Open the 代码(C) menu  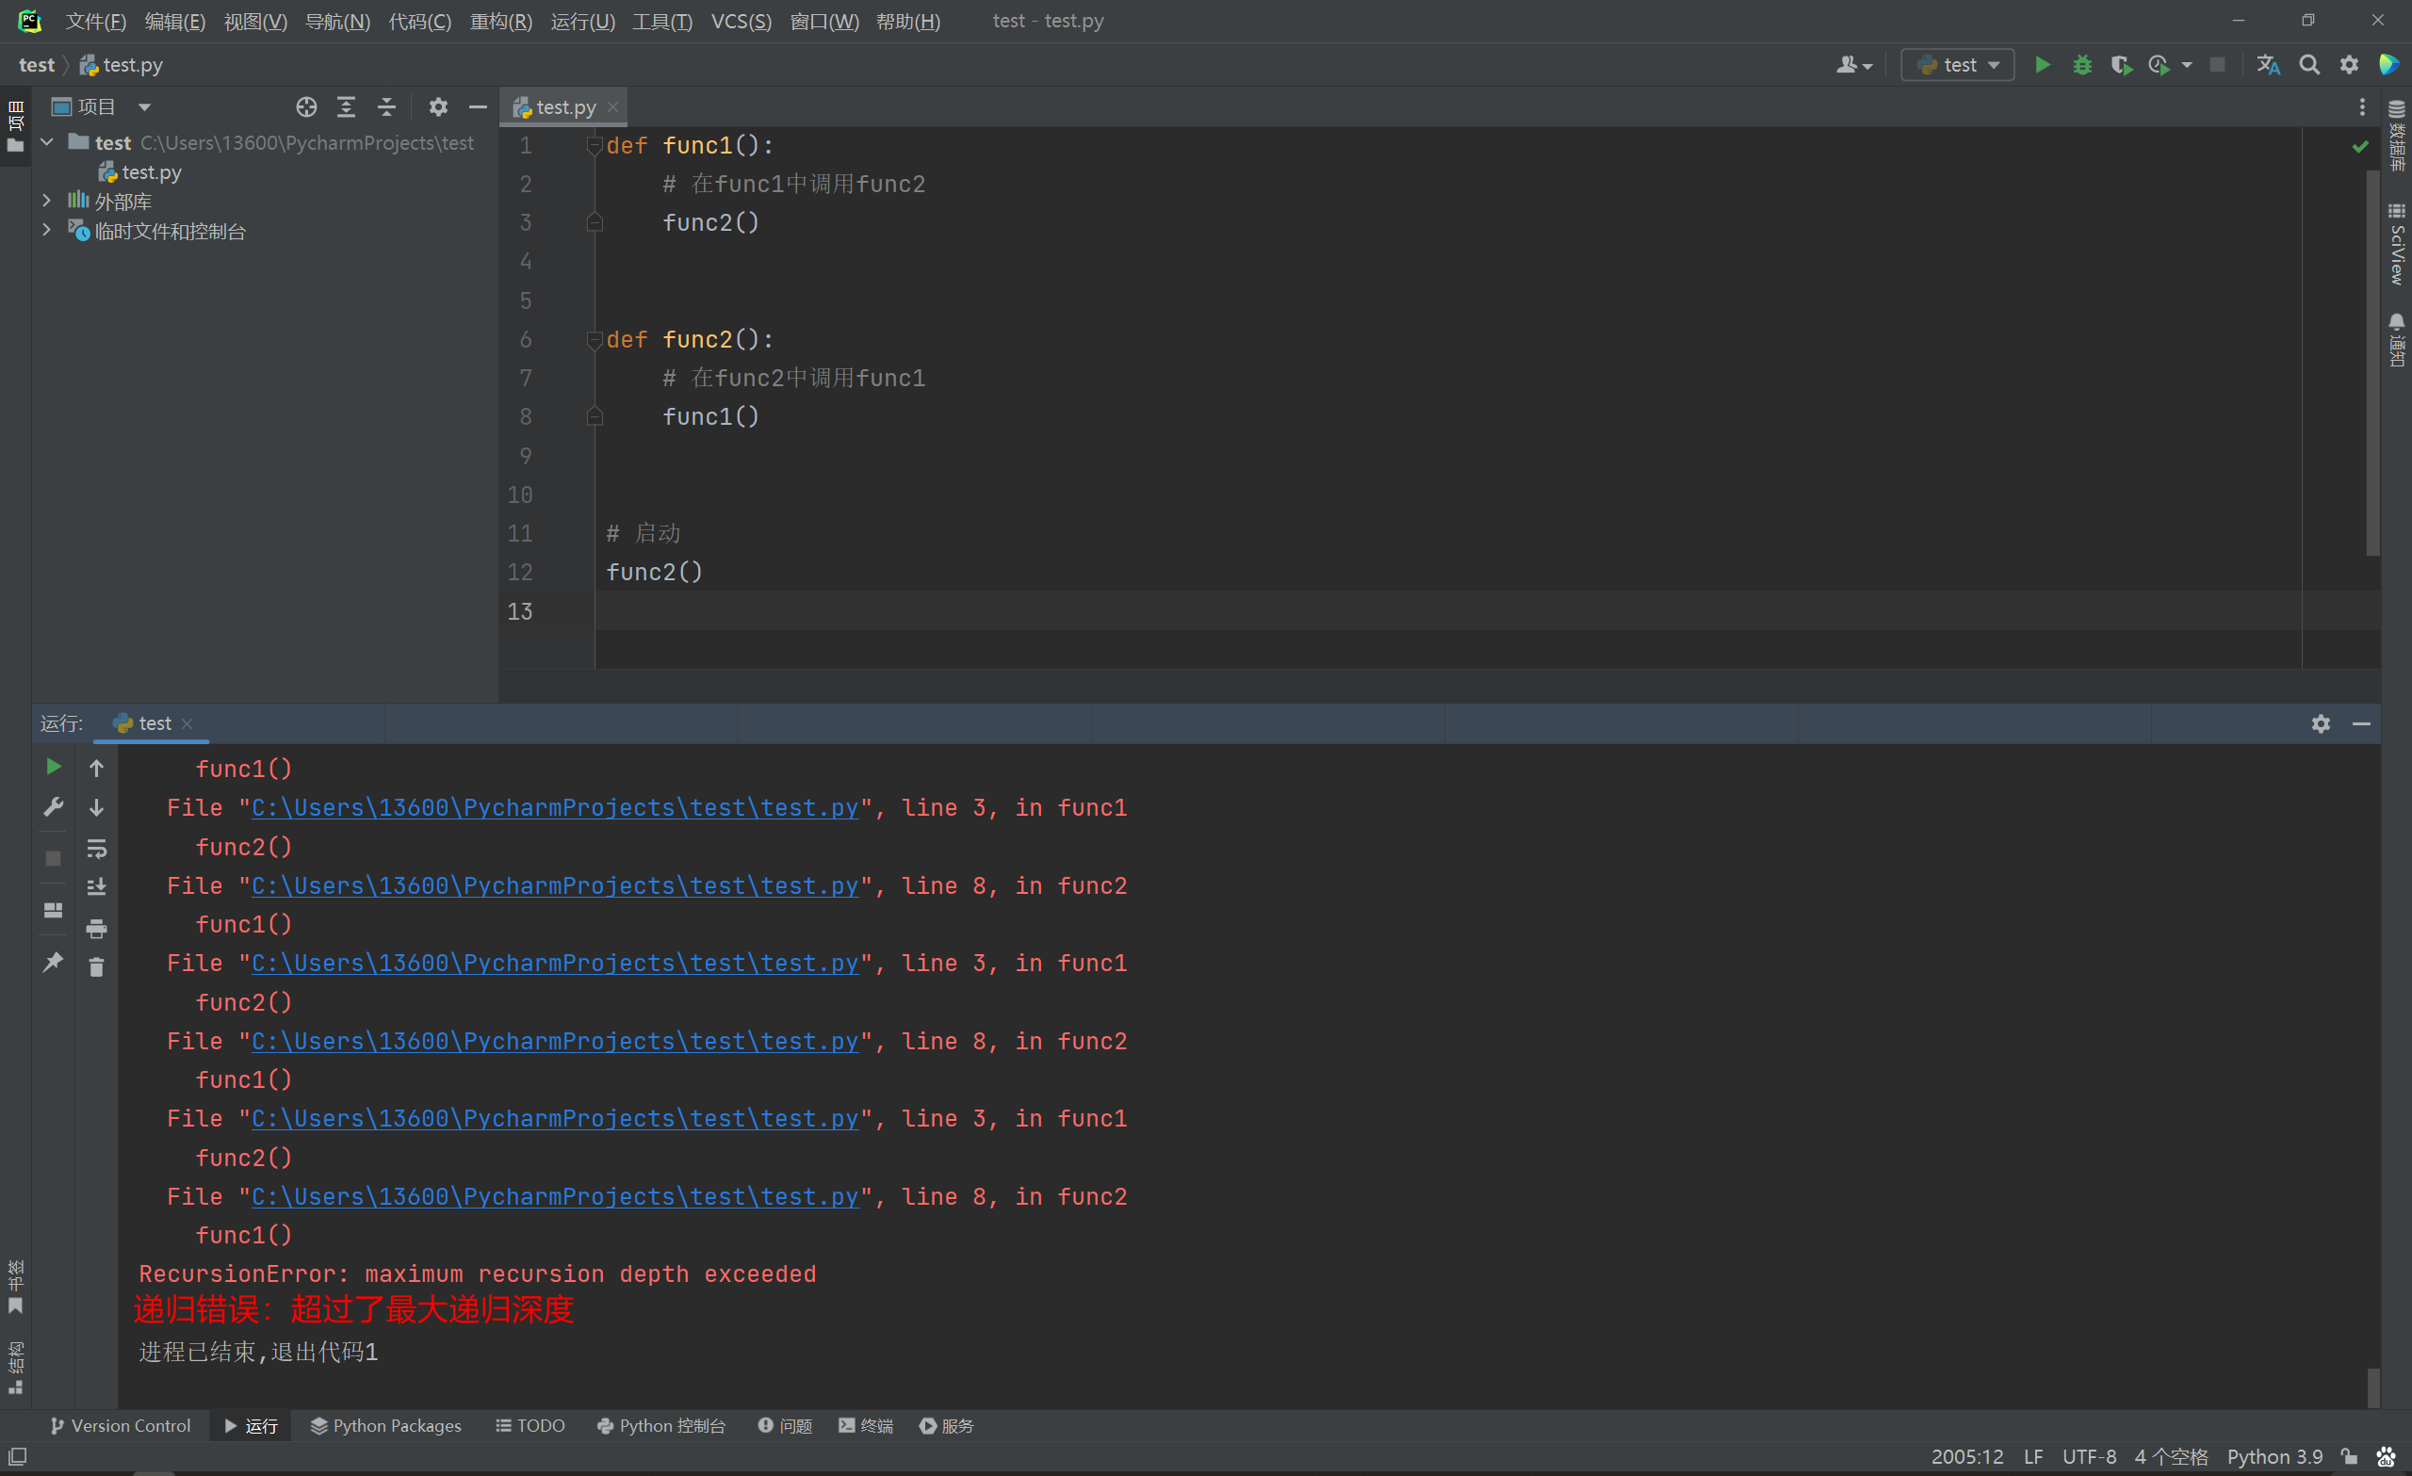[x=420, y=22]
